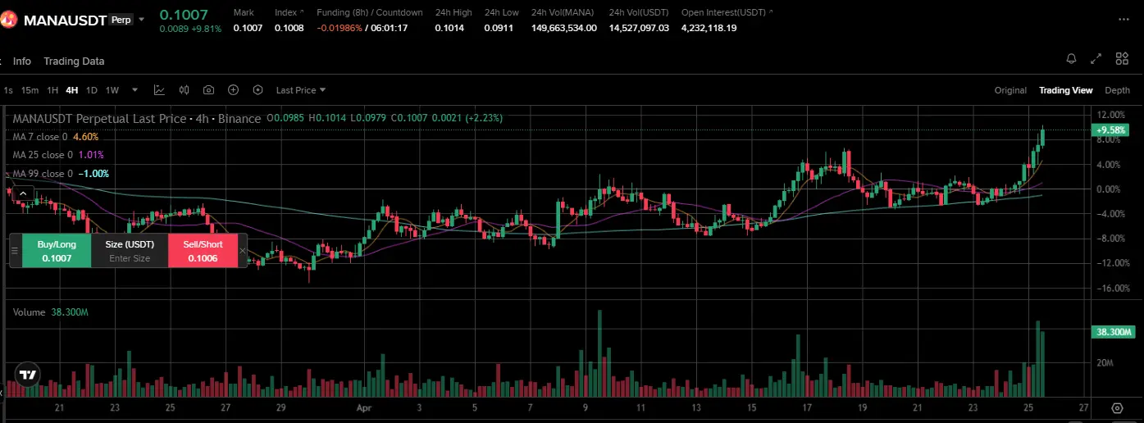Image resolution: width=1144 pixels, height=423 pixels.
Task: Click the +9.58% price axis label
Action: pyautogui.click(x=1111, y=130)
